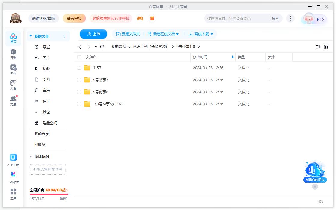Screen dimensions: 336x210
Task: Go to 私发系列（稀缺资源）breadcrumb
Action: click(x=150, y=47)
